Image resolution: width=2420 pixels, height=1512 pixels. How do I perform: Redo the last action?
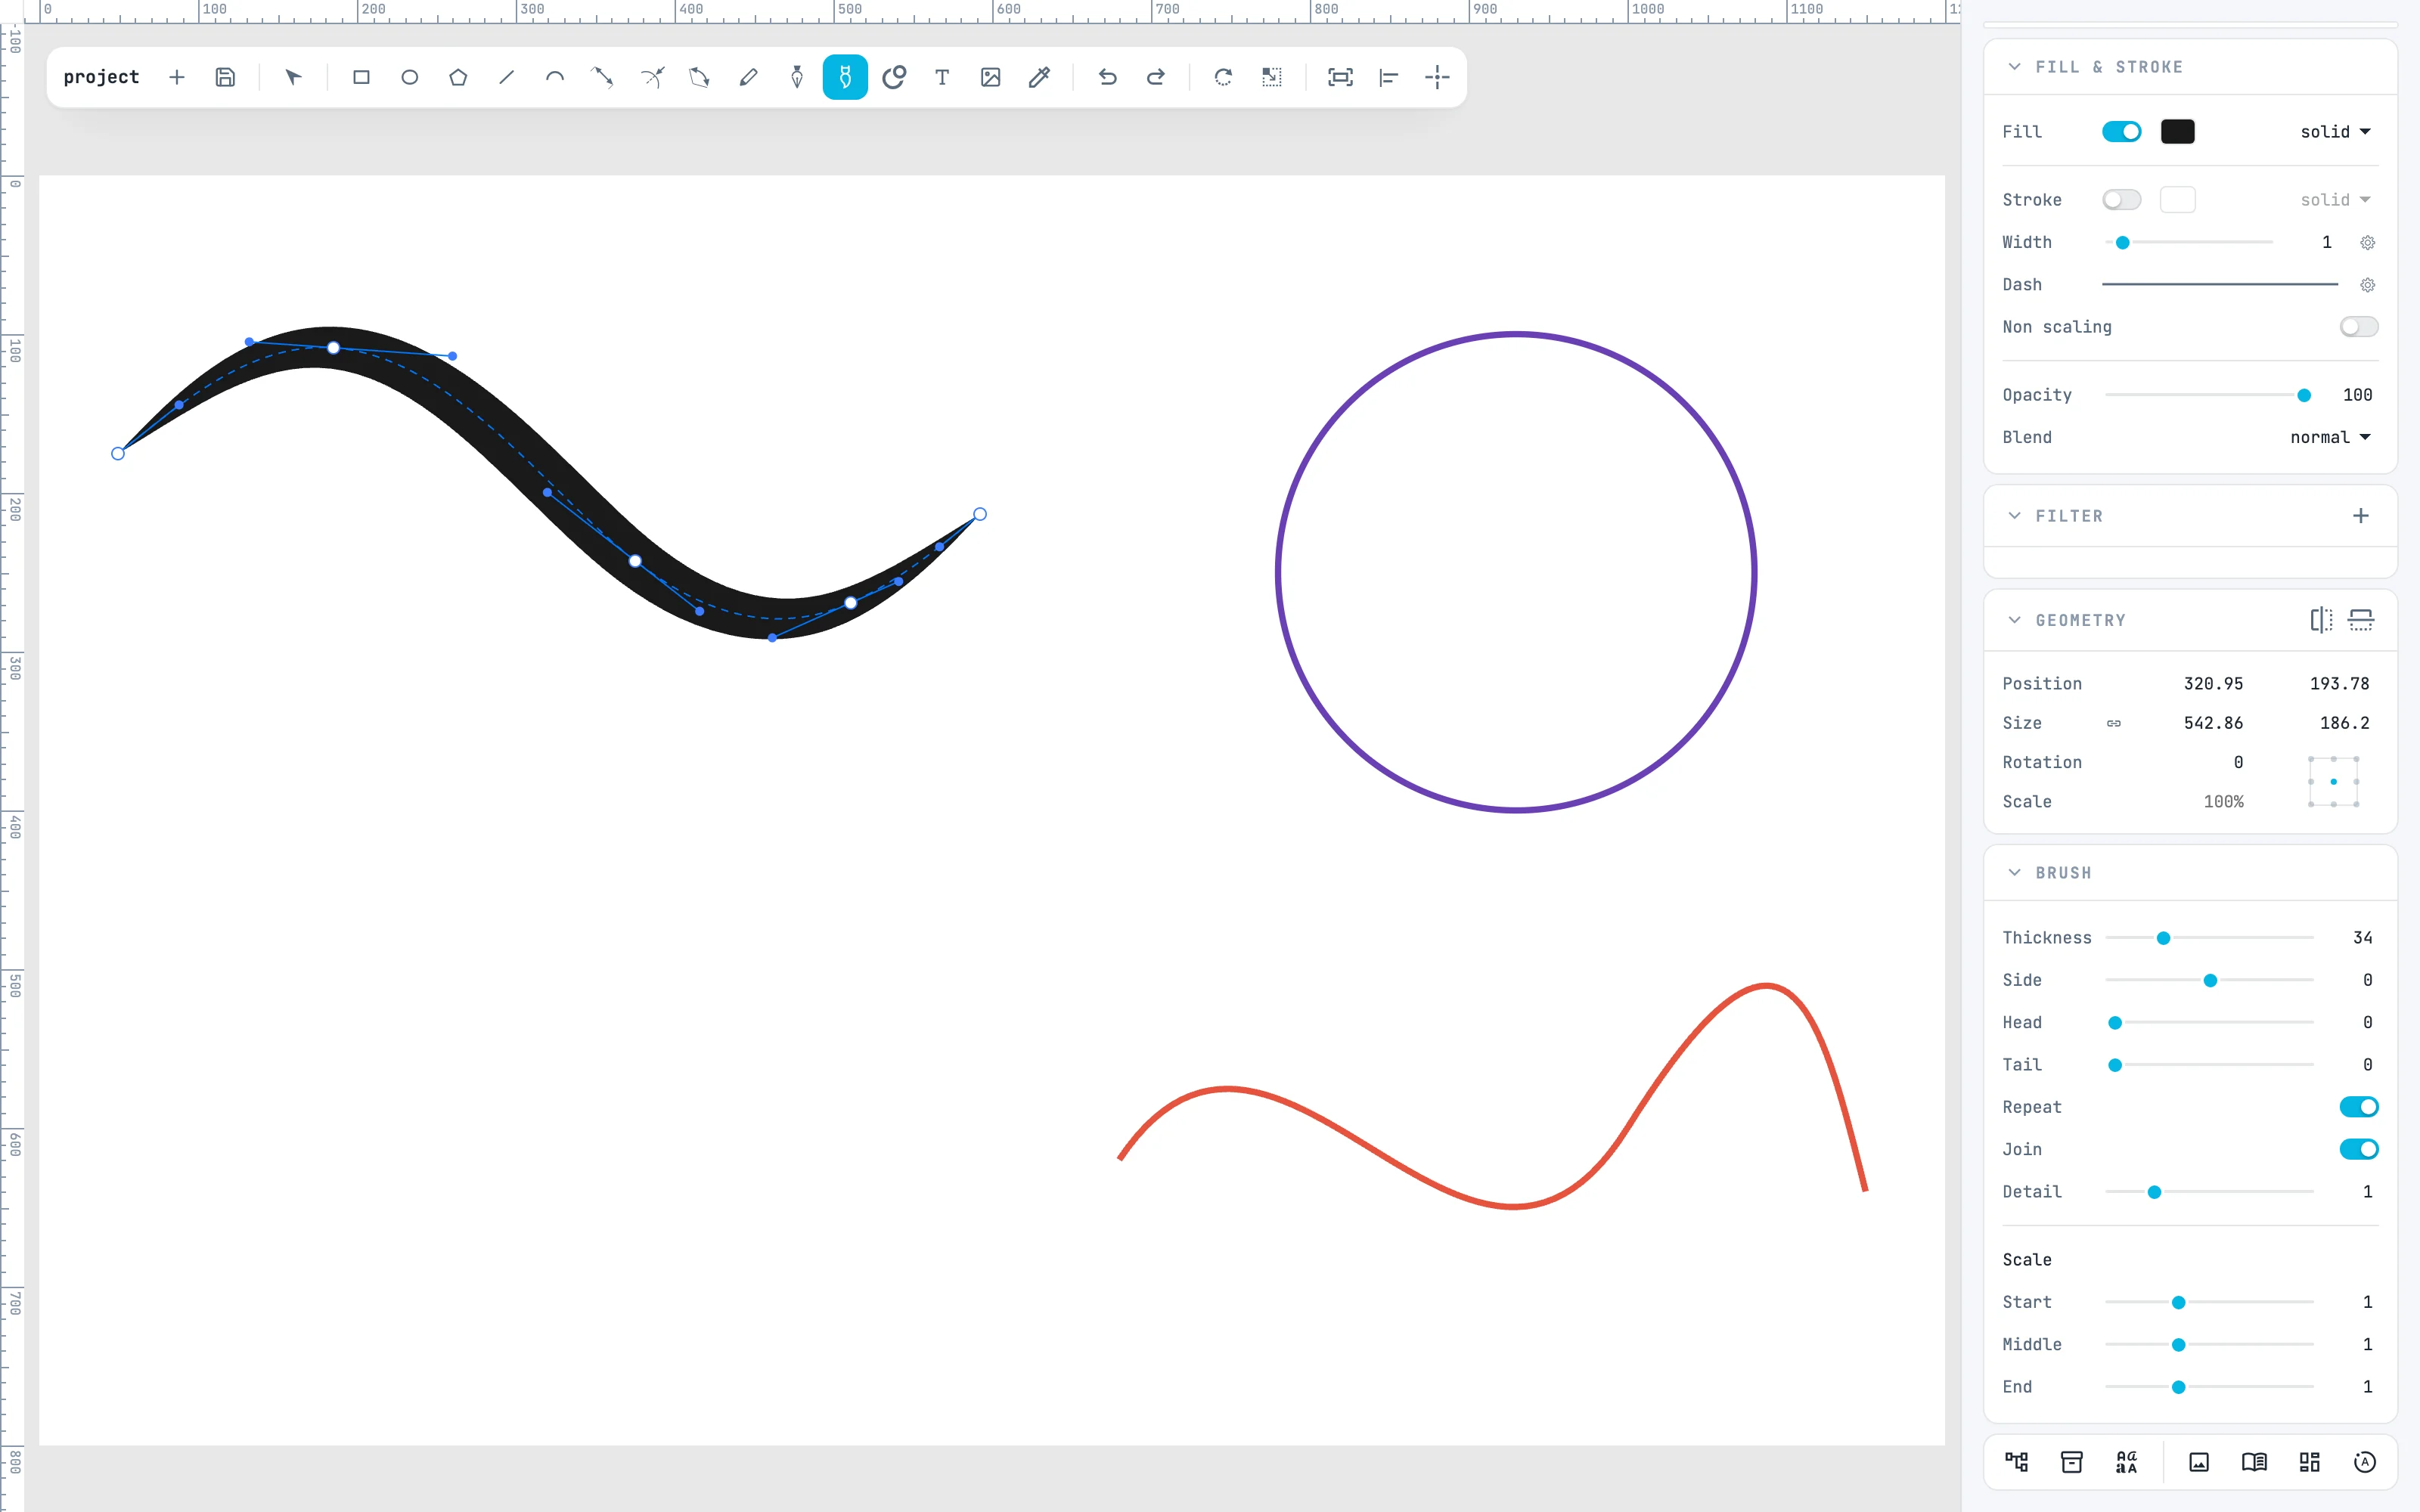1156,77
